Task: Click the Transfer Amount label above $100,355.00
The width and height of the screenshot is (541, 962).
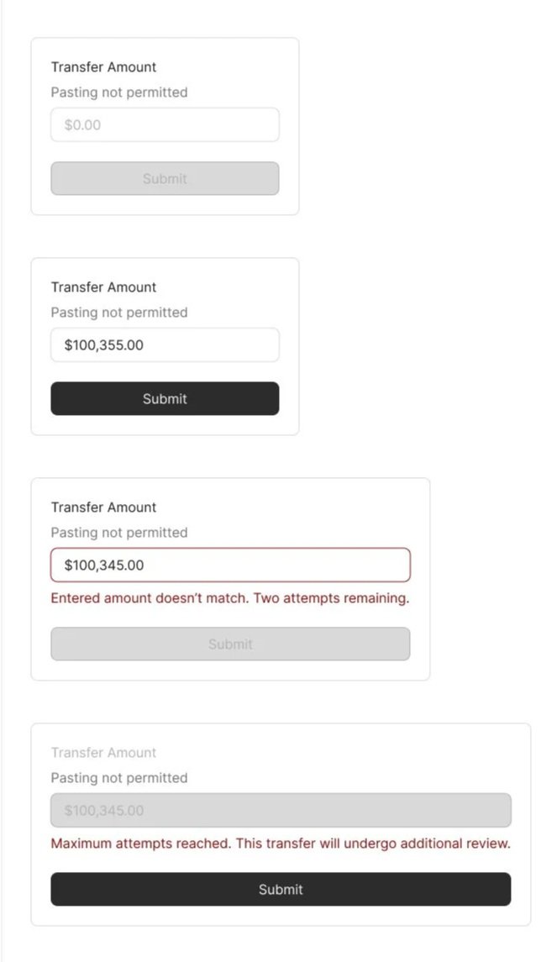Action: (x=103, y=287)
